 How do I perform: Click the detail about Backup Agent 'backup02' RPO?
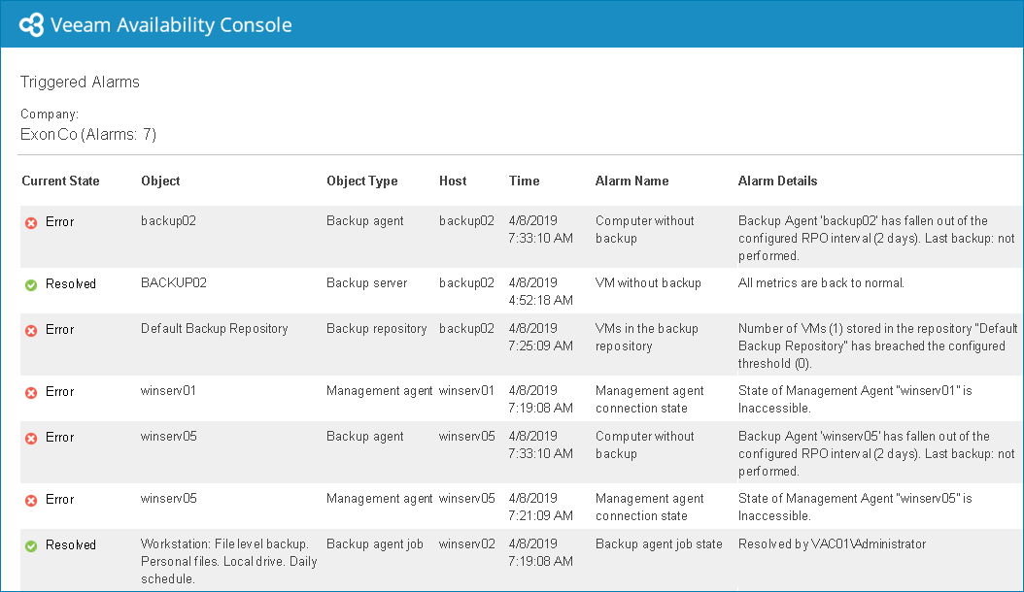(876, 238)
